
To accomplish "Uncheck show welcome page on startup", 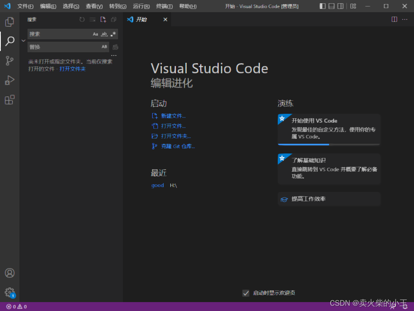I will (246, 293).
